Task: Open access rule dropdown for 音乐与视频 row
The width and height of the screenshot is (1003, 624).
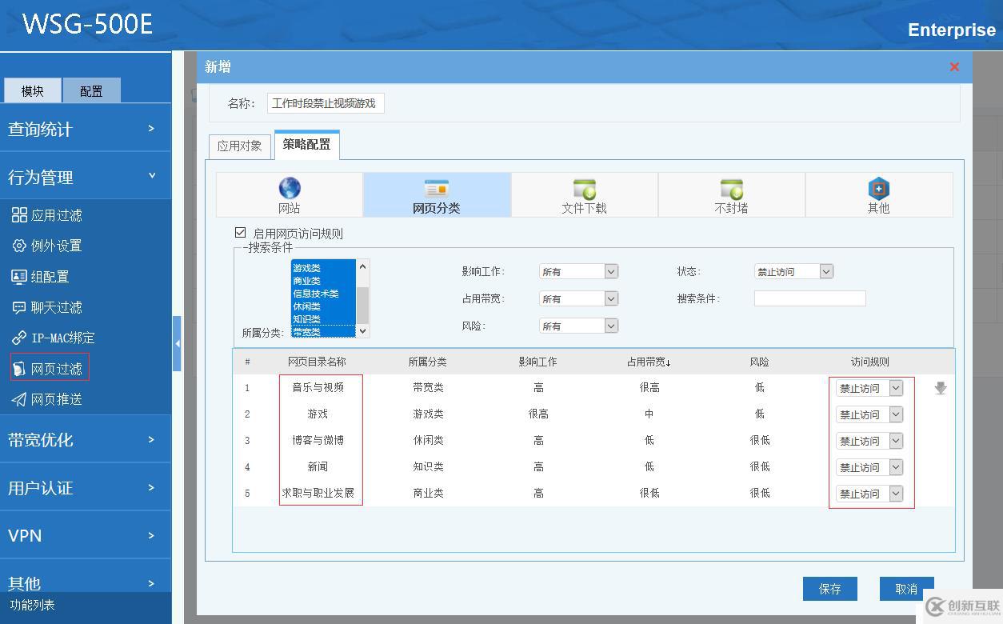Action: tap(869, 387)
